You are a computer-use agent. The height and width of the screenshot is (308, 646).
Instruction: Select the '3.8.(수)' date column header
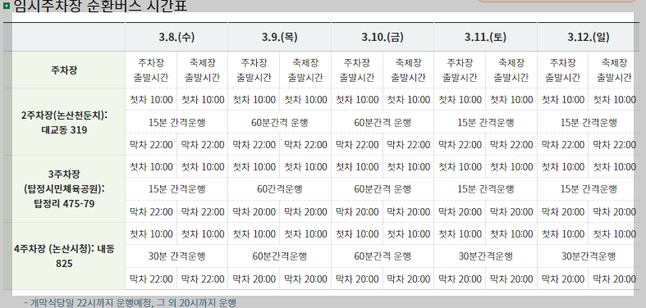click(x=176, y=38)
